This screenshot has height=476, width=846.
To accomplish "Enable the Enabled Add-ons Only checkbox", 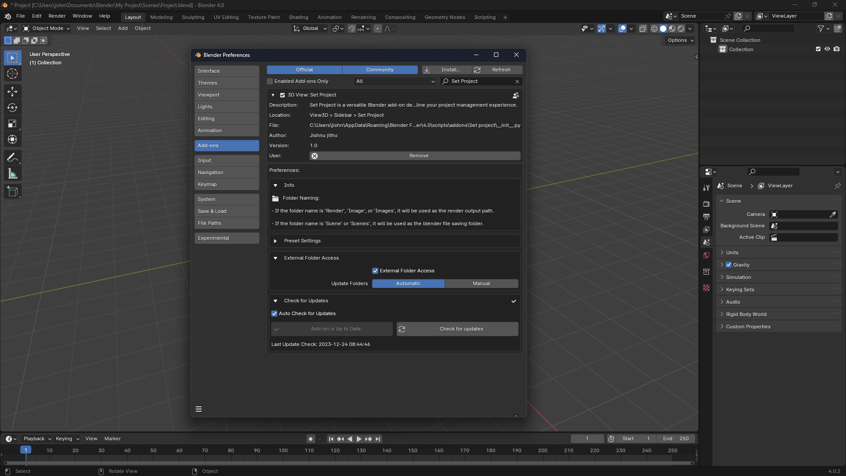I will [270, 81].
